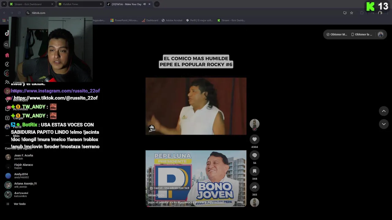
Task: Open Perfil | El mejor soft... bookmark
Action: pos(199,20)
